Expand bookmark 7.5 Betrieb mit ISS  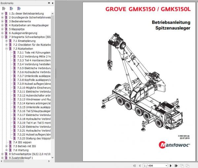[x=6, y=146]
